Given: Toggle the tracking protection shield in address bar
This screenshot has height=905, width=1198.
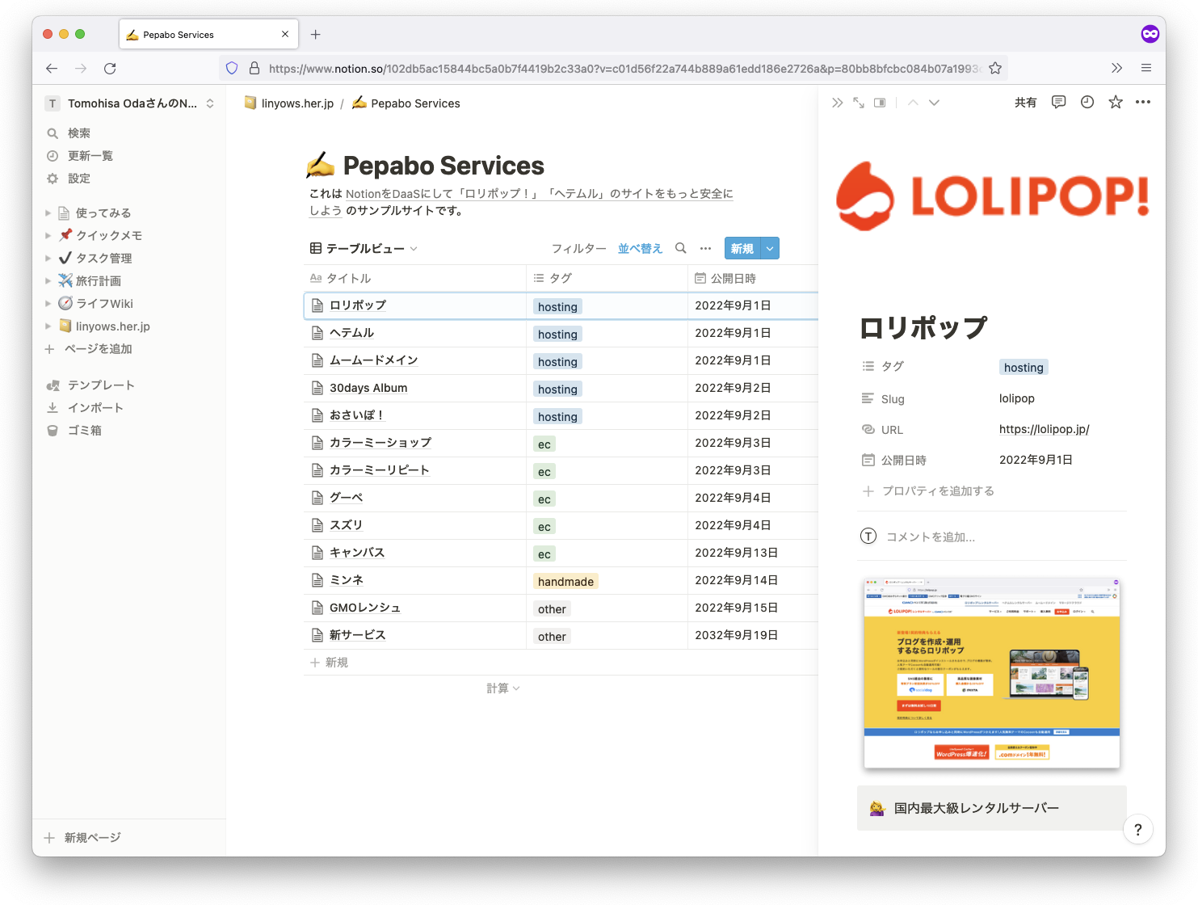Looking at the screenshot, I should tap(232, 68).
